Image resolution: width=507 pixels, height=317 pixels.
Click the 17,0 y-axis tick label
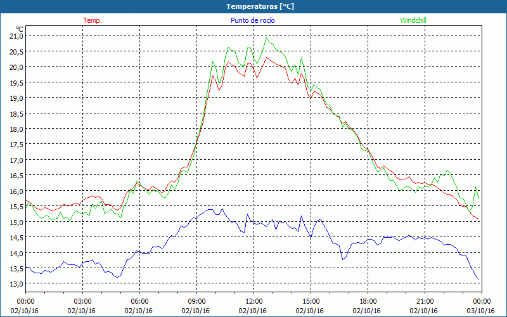(16, 160)
